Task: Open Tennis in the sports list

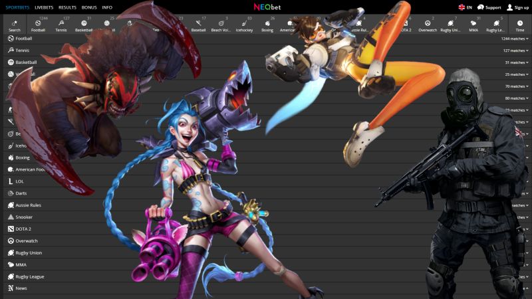Action: point(19,50)
